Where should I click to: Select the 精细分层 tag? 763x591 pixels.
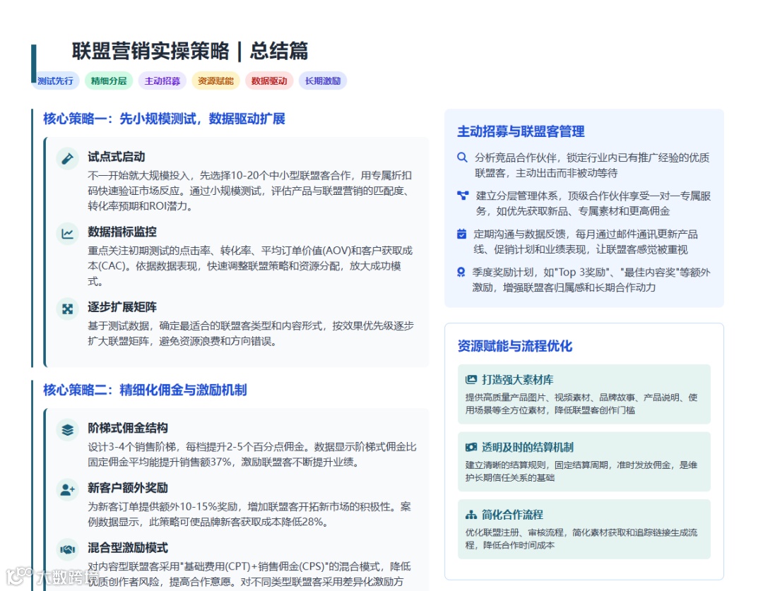click(x=109, y=80)
